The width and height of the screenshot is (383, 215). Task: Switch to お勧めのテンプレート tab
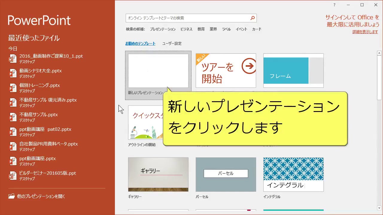pyautogui.click(x=140, y=44)
